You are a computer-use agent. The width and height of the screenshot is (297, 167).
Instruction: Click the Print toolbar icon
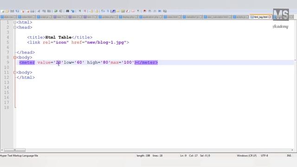point(32,11)
